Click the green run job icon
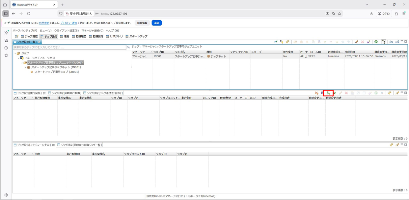This screenshot has height=200, width=409. coord(376,42)
